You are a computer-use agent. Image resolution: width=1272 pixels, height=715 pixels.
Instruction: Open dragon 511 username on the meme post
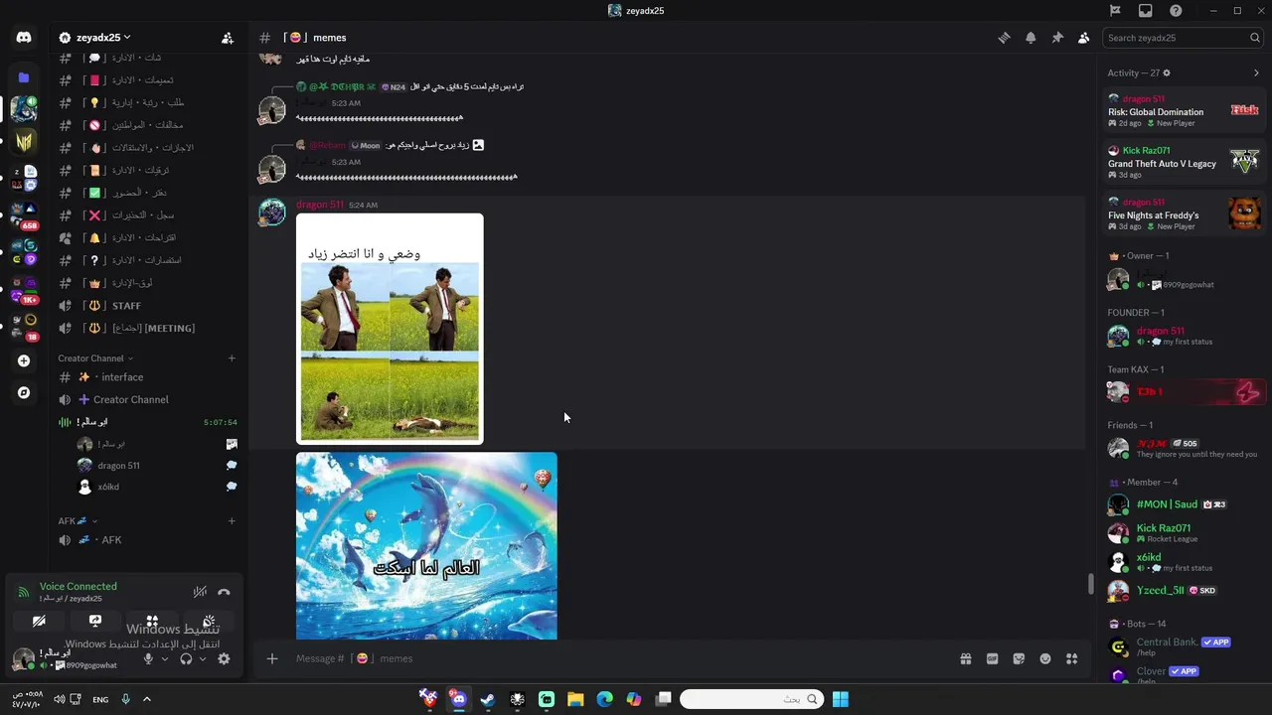(320, 205)
